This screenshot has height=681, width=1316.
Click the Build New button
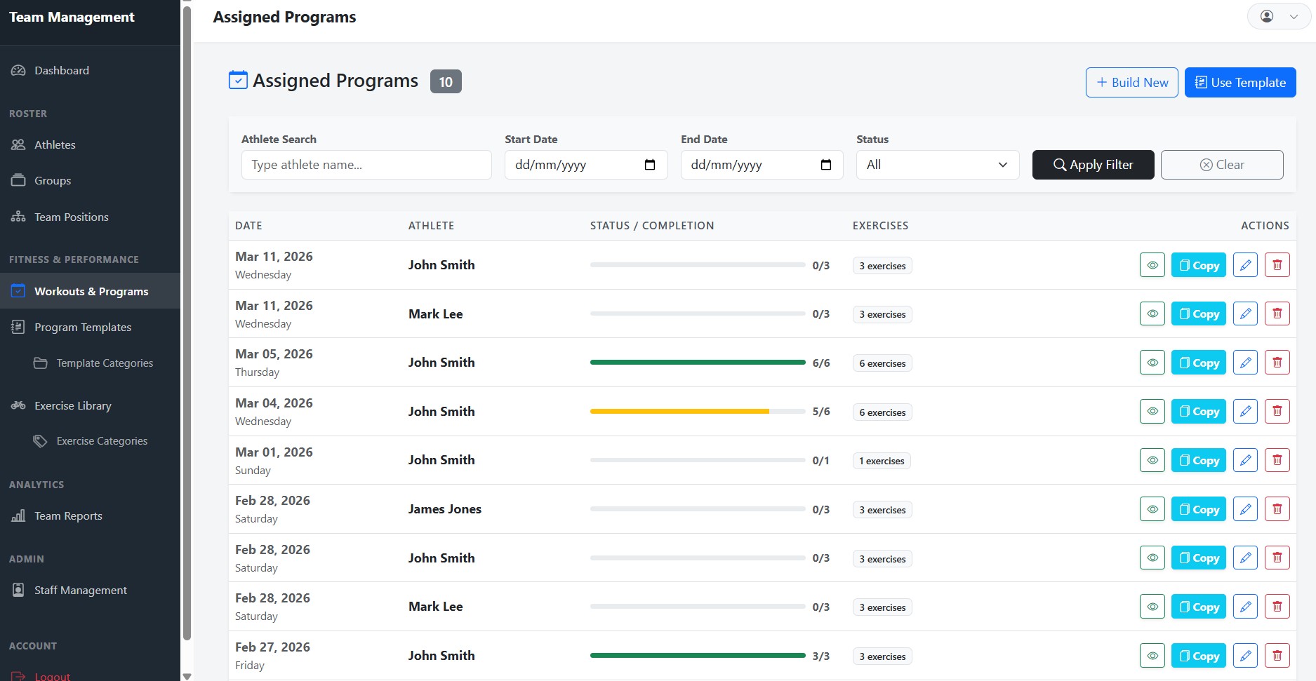pos(1131,82)
